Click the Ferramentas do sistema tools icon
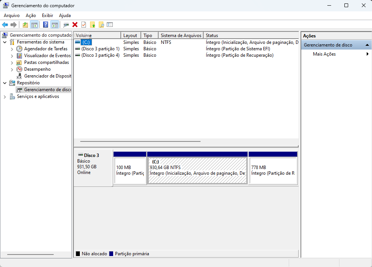Image resolution: width=372 pixels, height=267 pixels. [x=12, y=42]
